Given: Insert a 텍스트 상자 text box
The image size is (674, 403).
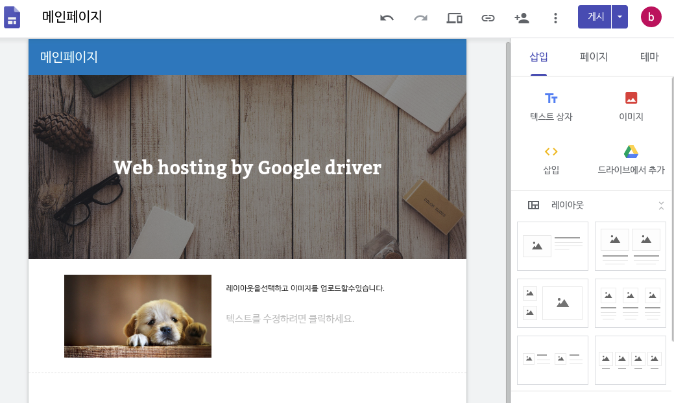Looking at the screenshot, I should click(x=551, y=108).
